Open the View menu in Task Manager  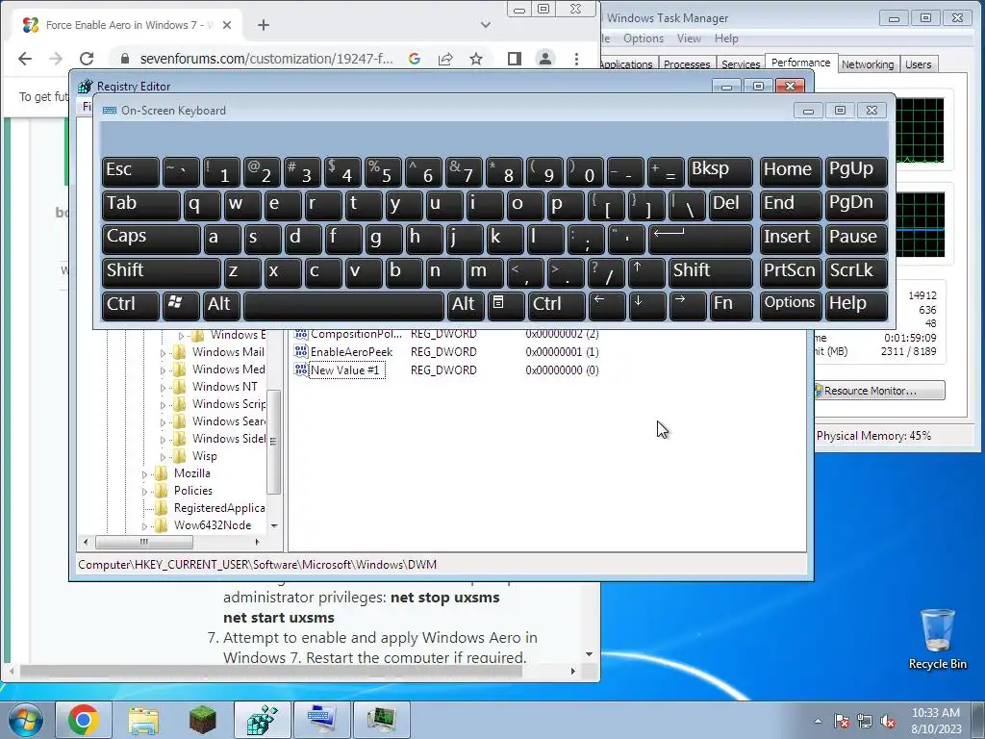tap(689, 38)
